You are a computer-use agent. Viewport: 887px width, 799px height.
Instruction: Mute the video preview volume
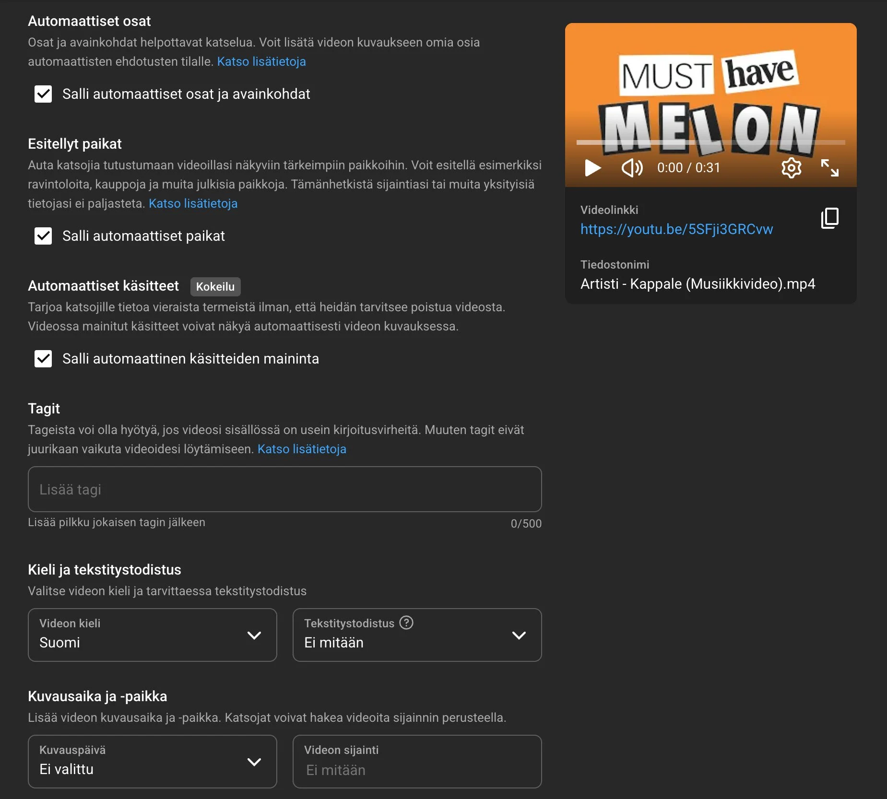coord(632,168)
